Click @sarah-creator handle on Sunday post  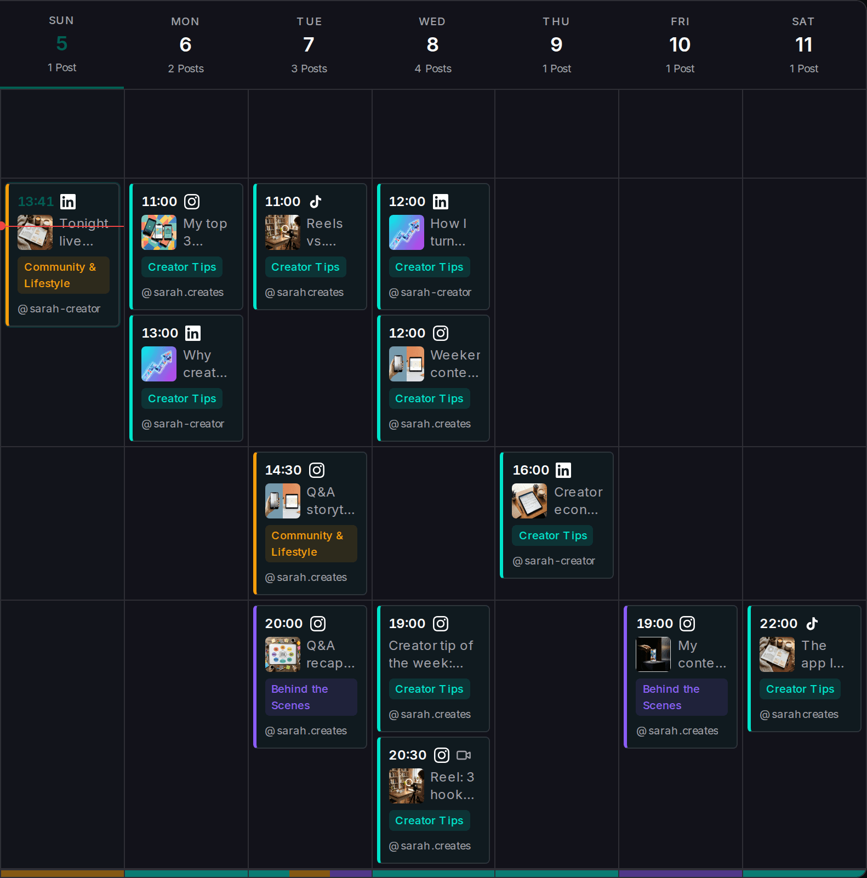click(59, 309)
